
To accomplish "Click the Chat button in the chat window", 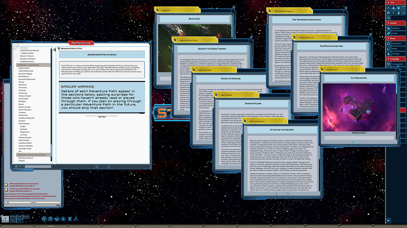I will click(58, 205).
